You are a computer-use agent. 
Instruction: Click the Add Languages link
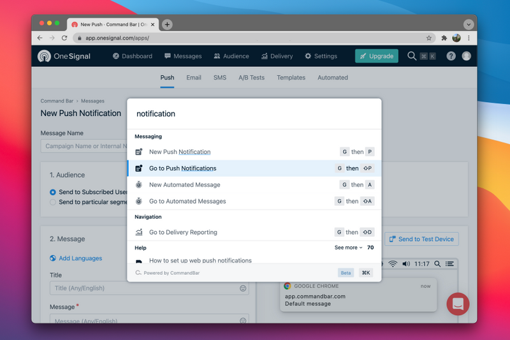(80, 258)
